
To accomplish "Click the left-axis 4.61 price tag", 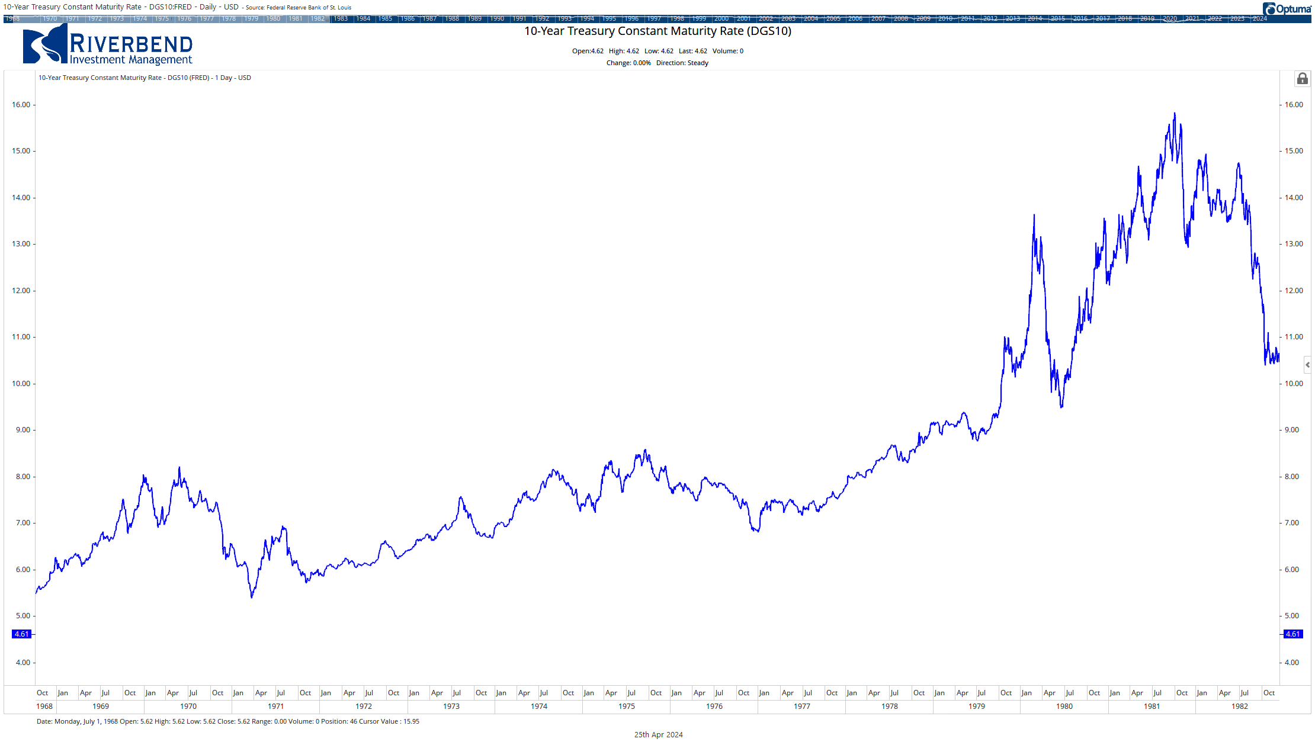I will [x=22, y=634].
